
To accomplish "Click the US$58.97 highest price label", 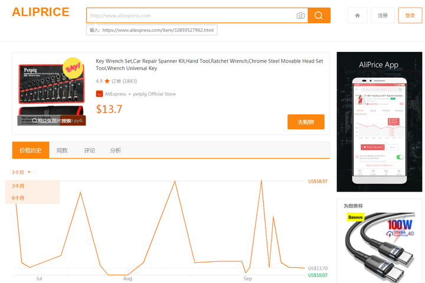I will click(318, 181).
